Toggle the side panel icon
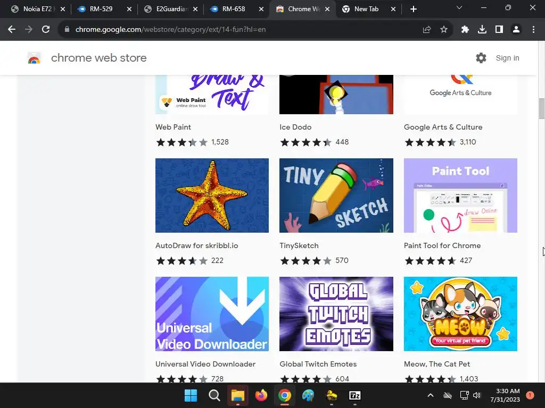 (x=499, y=30)
